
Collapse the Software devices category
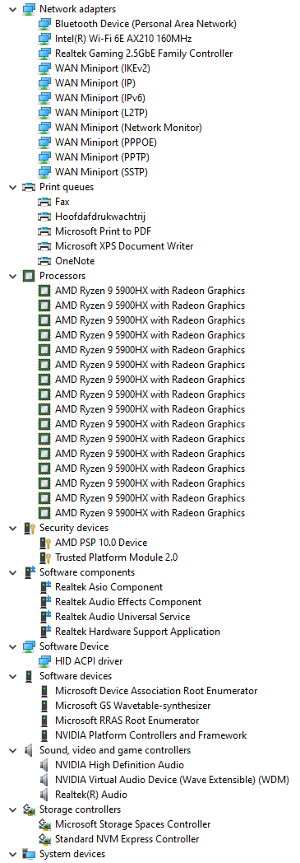[x=12, y=676]
